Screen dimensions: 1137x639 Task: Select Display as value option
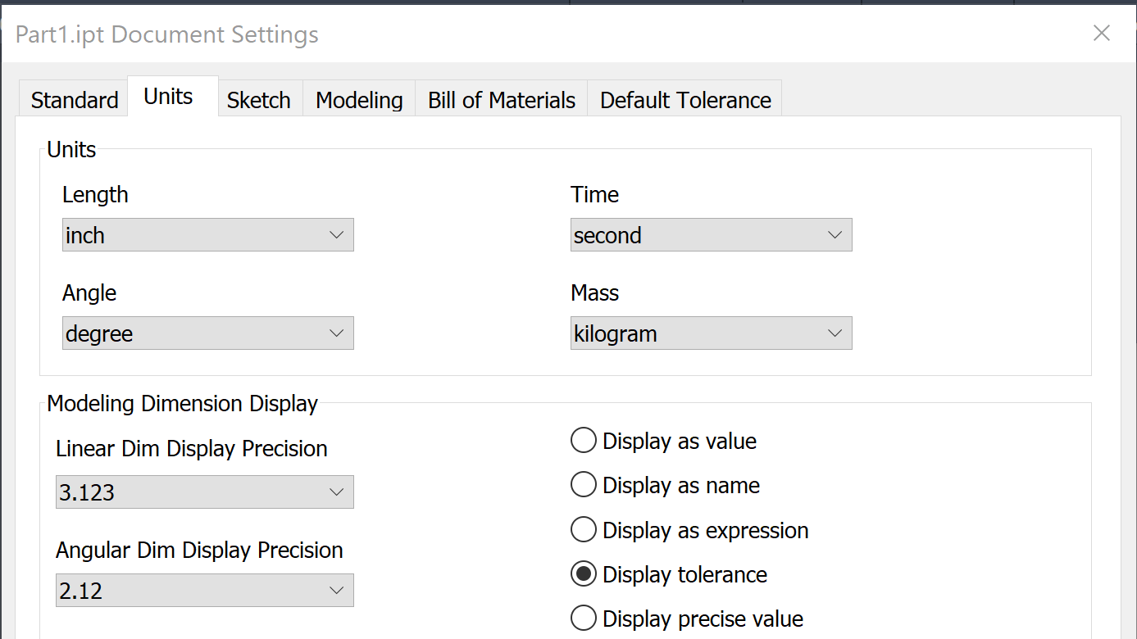coord(583,441)
